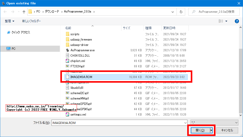This screenshot has height=137, width=243.
Task: Select the IMAGEM3A.ROM file icon
Action: [x=67, y=77]
